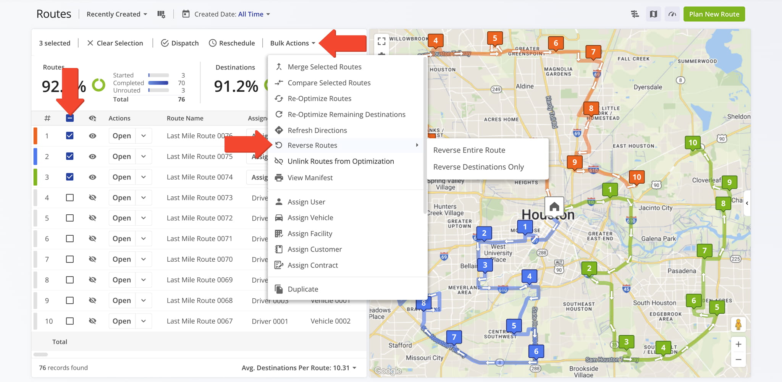Select the checkbox for Last Mile Route 0073
This screenshot has height=382, width=782.
coord(69,197)
